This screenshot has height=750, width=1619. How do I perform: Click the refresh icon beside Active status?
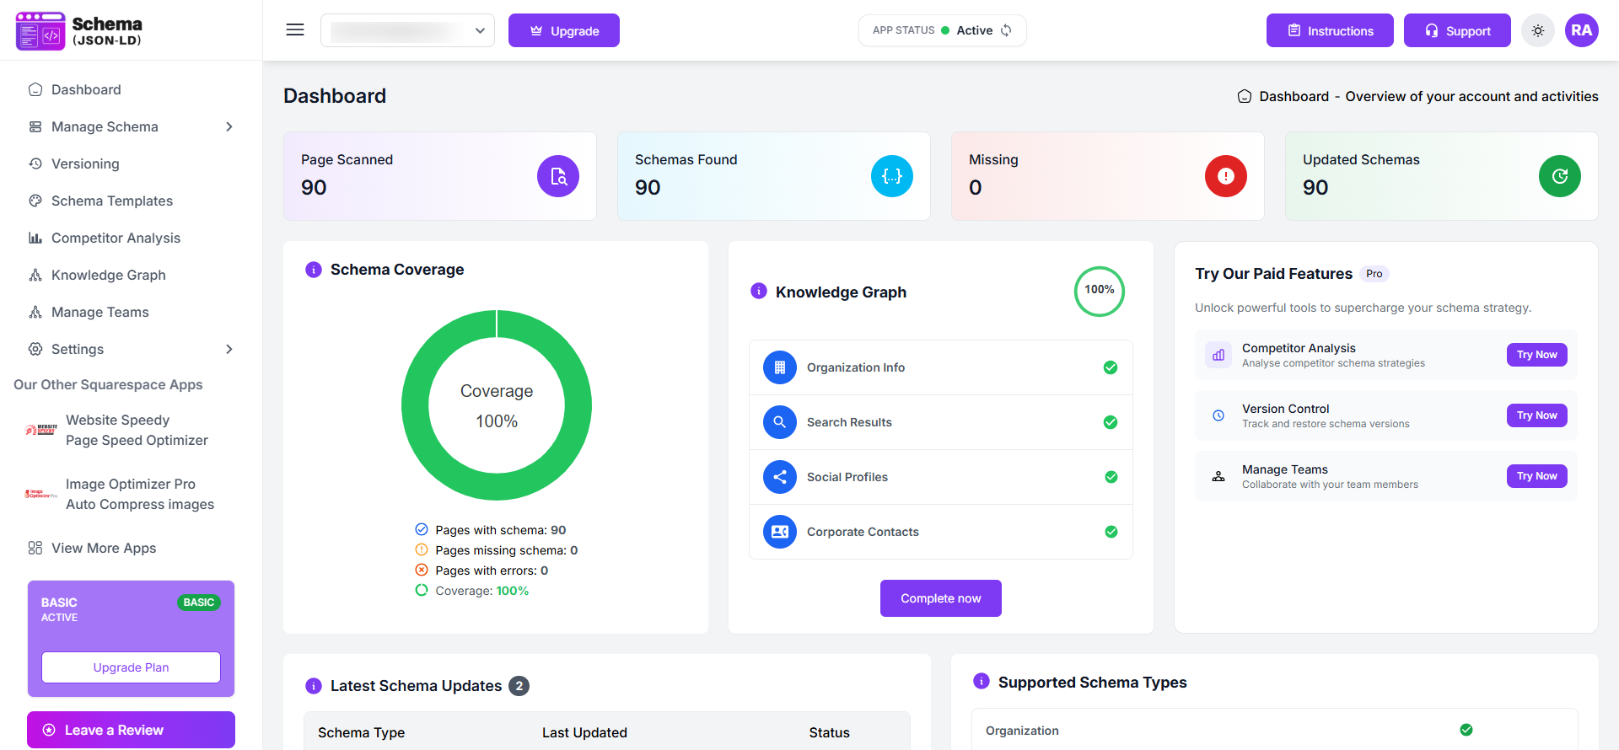pos(1006,30)
